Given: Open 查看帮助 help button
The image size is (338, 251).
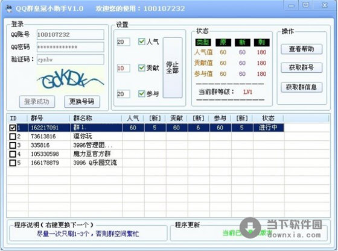Looking at the screenshot, I should click(x=302, y=49).
